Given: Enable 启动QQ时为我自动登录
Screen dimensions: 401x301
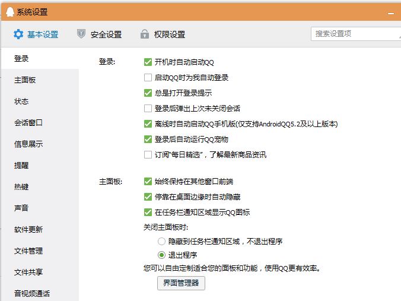Looking at the screenshot, I should 148,77.
